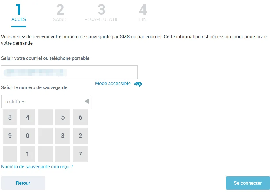
Task: Tap keypad digit 6
Action: pyautogui.click(x=80, y=117)
